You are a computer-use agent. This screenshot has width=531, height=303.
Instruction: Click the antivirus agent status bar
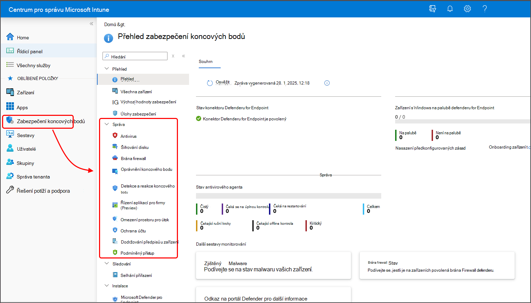tap(288, 196)
